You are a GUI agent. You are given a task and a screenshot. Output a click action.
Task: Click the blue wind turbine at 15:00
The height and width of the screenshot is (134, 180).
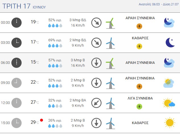pos(110,124)
